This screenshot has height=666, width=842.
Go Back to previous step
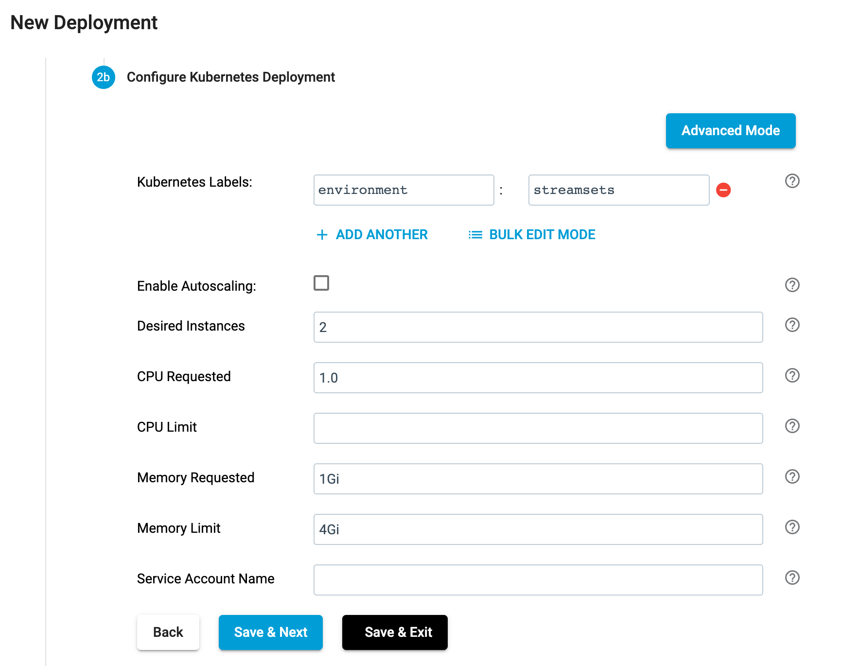coord(168,632)
